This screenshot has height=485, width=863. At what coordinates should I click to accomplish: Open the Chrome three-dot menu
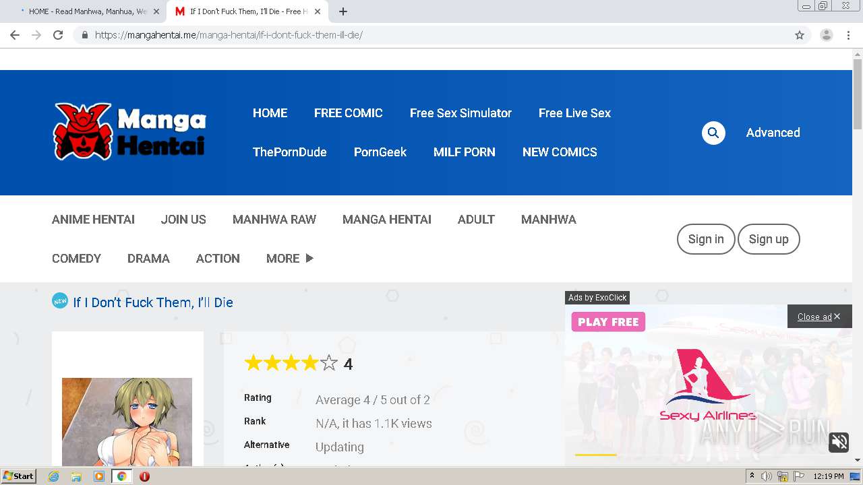848,35
